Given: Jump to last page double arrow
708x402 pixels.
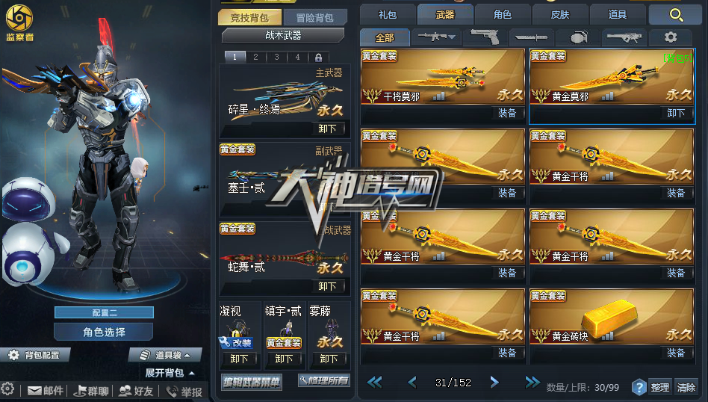Looking at the screenshot, I should [532, 383].
